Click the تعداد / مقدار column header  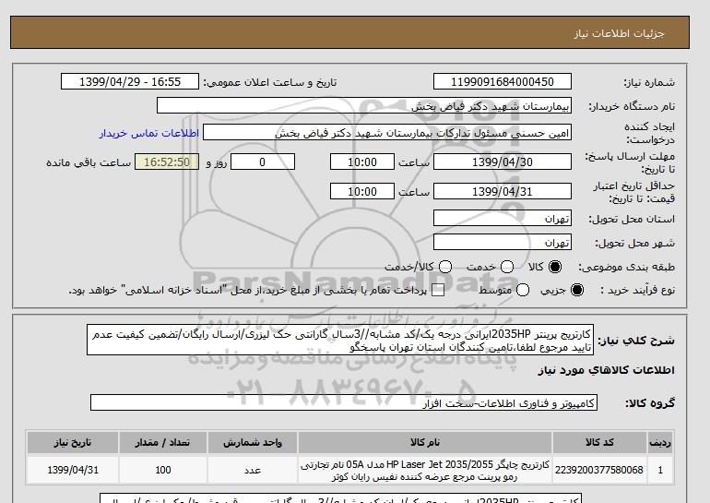click(x=163, y=443)
